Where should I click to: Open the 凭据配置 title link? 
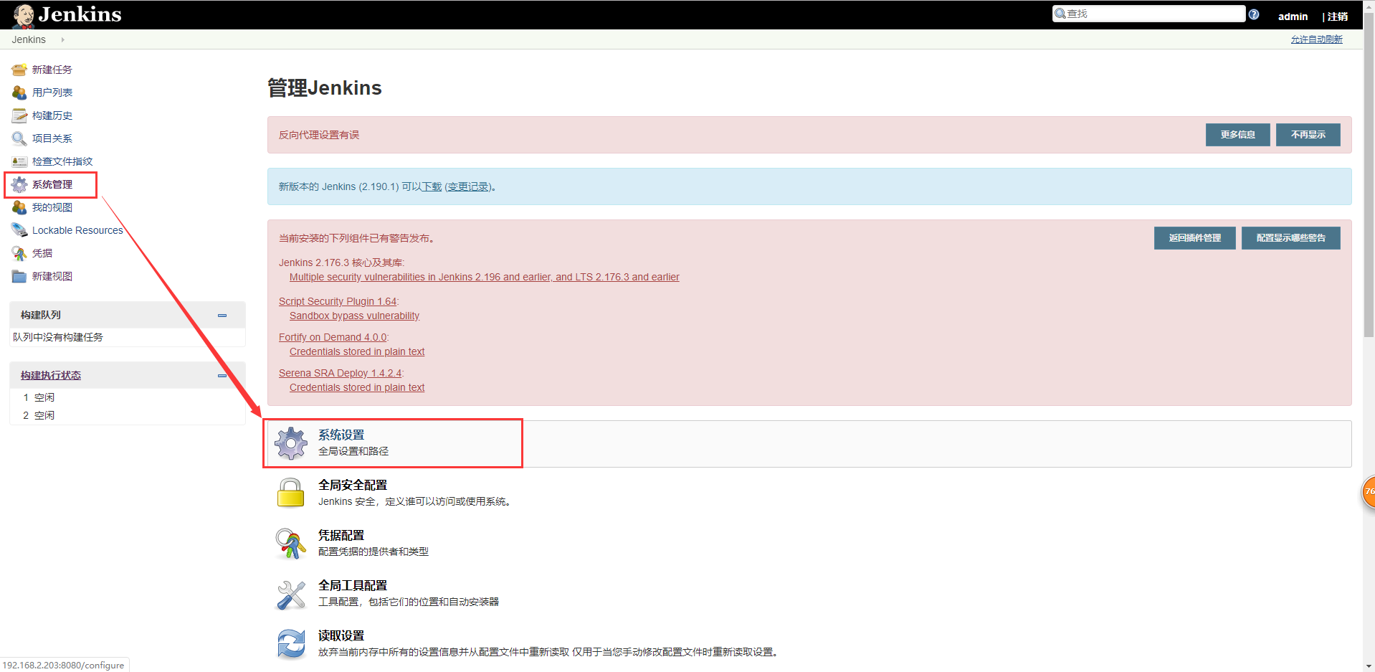341,535
